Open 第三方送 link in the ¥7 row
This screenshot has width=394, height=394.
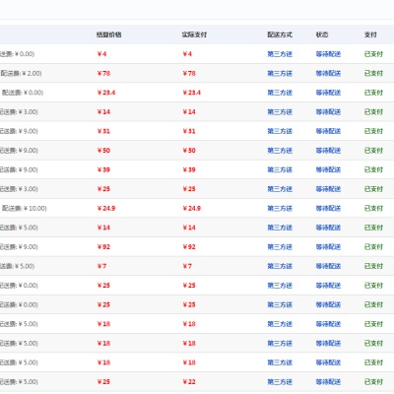click(x=280, y=266)
